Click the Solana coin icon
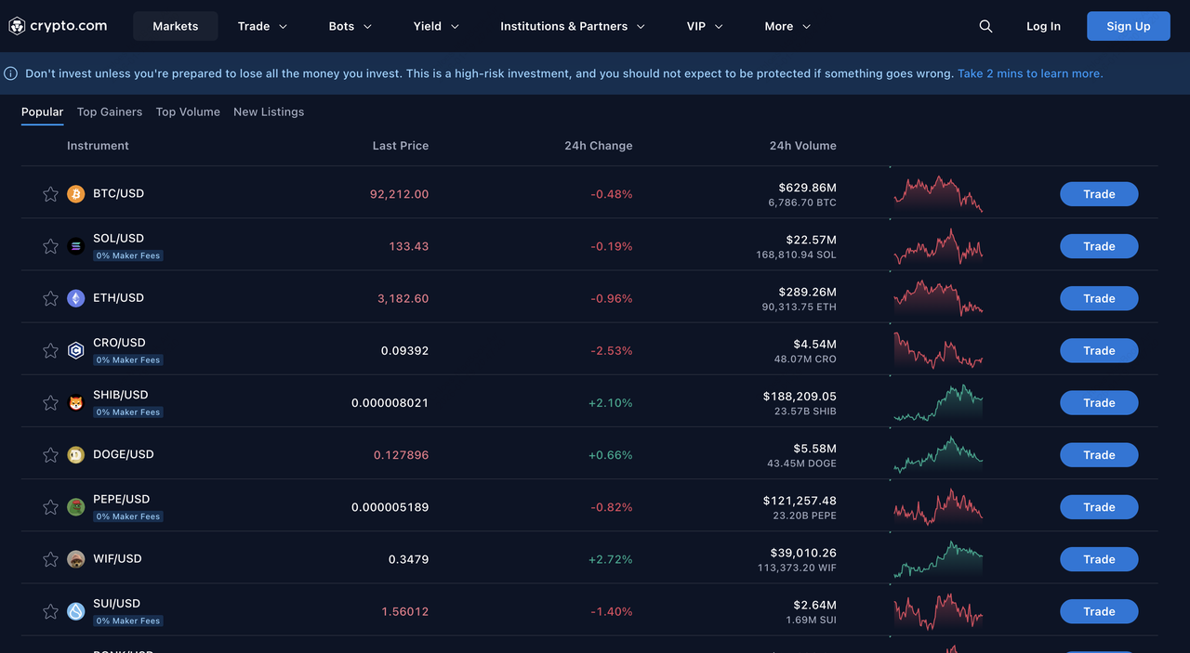This screenshot has width=1190, height=653. coord(76,246)
